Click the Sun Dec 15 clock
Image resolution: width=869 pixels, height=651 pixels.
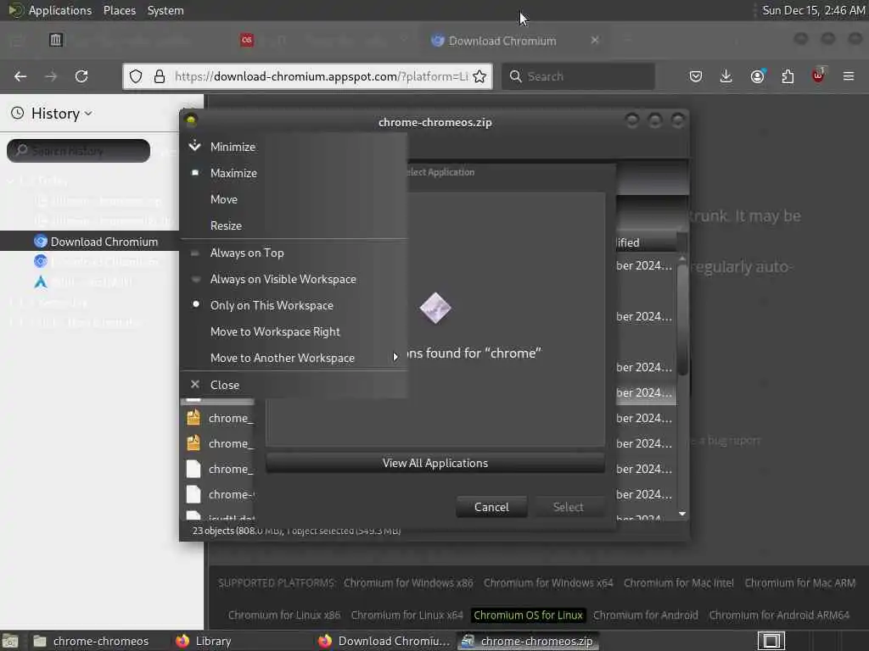pyautogui.click(x=813, y=10)
